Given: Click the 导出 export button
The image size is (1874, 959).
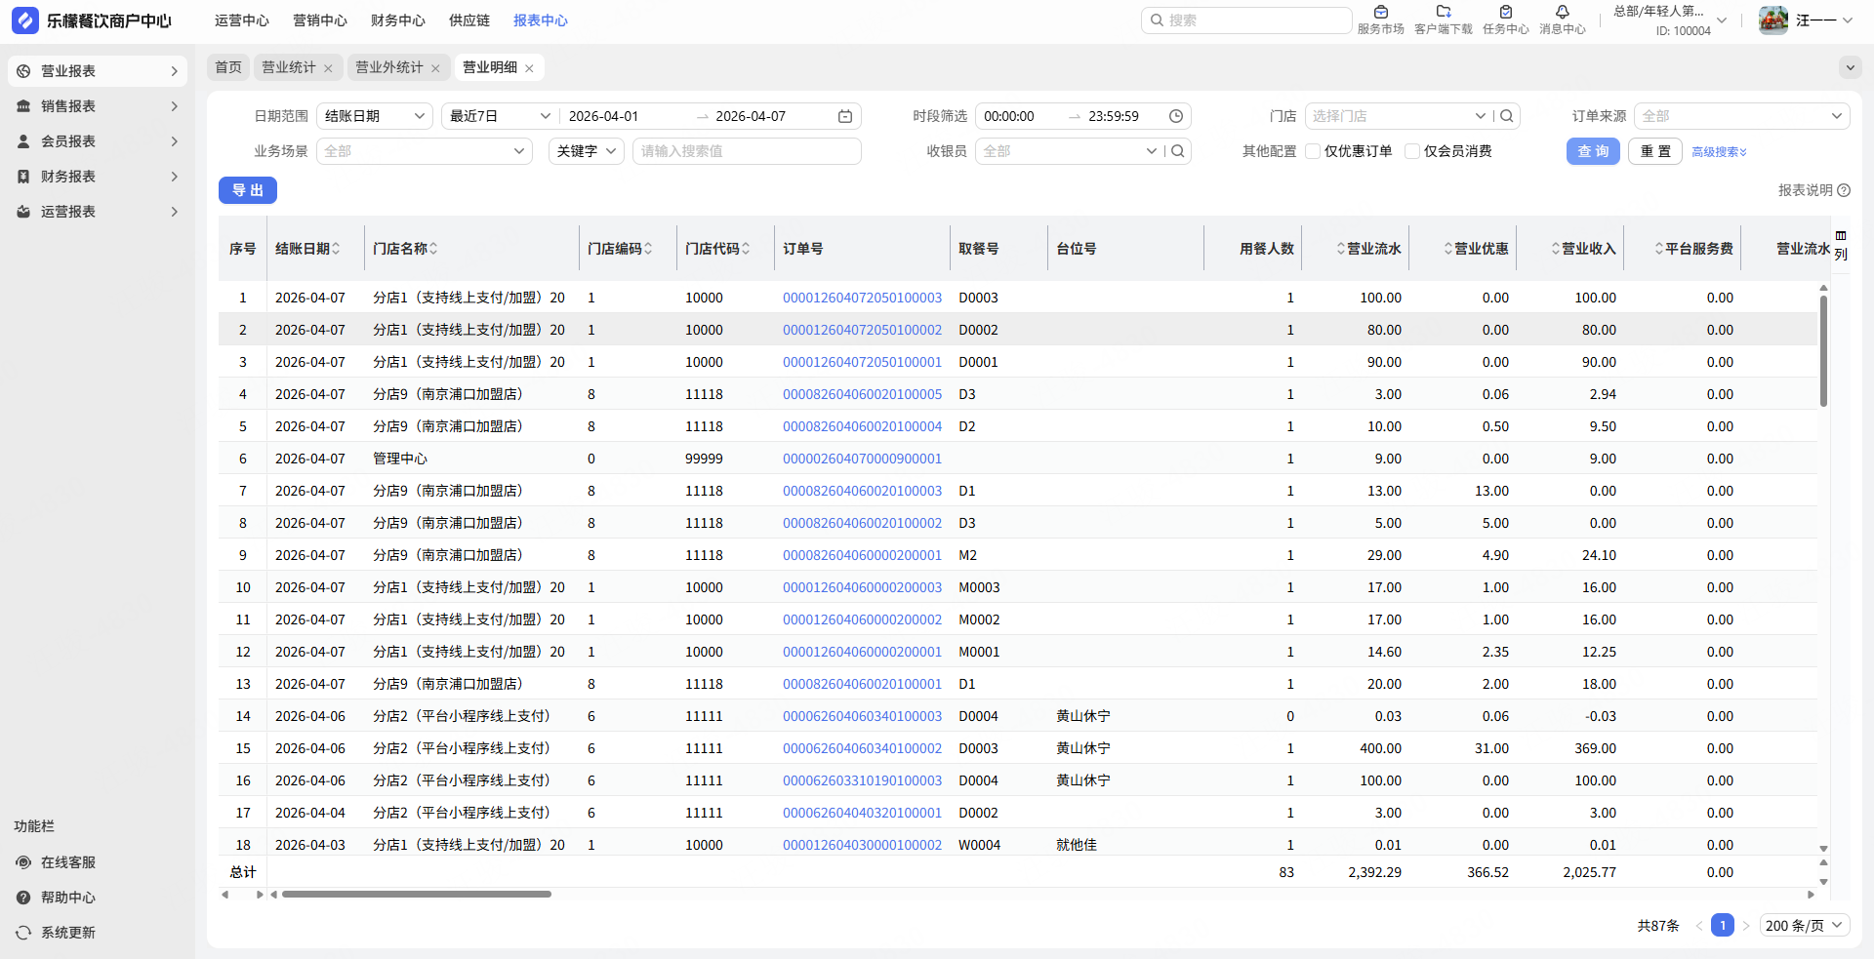Looking at the screenshot, I should (248, 190).
